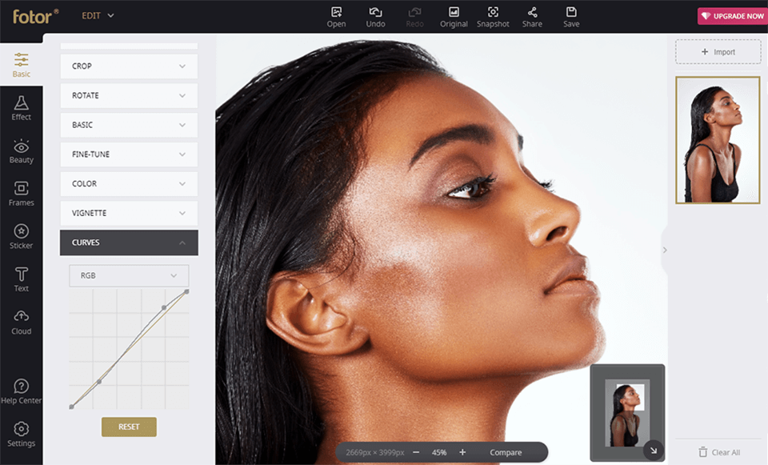
Task: Open the EDIT mode menu
Action: [98, 15]
